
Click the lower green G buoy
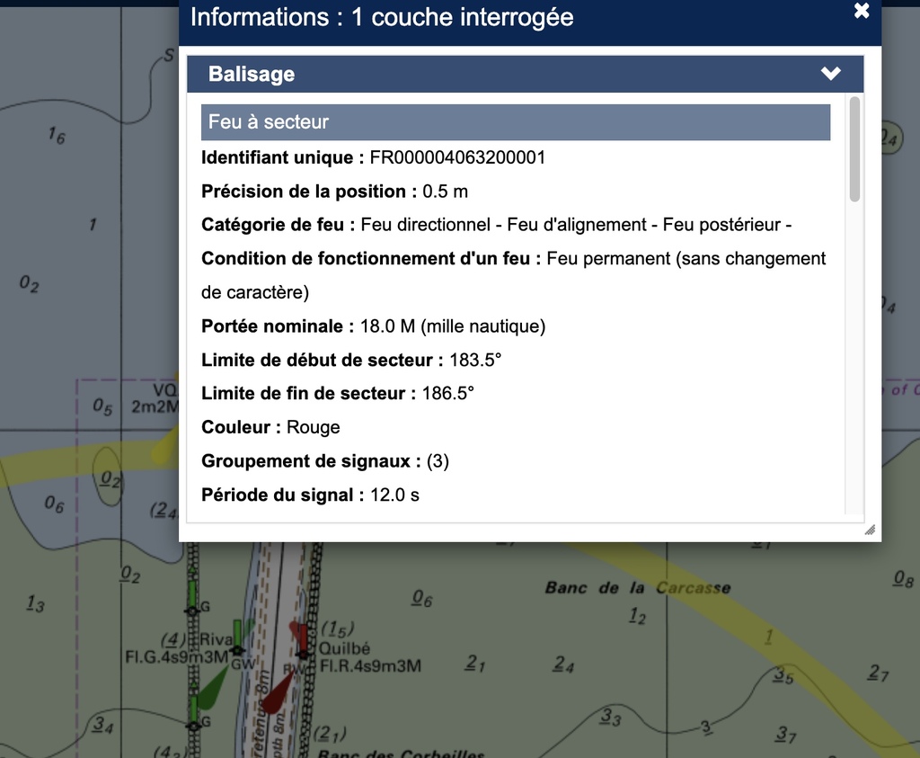click(193, 707)
